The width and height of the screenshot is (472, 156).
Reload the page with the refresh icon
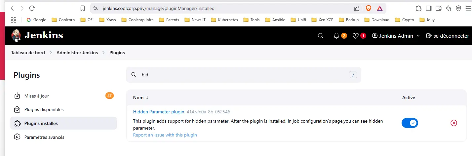click(x=32, y=8)
